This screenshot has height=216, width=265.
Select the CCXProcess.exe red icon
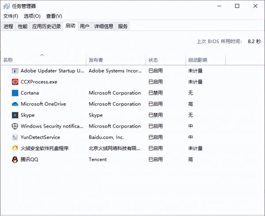[x=15, y=82]
